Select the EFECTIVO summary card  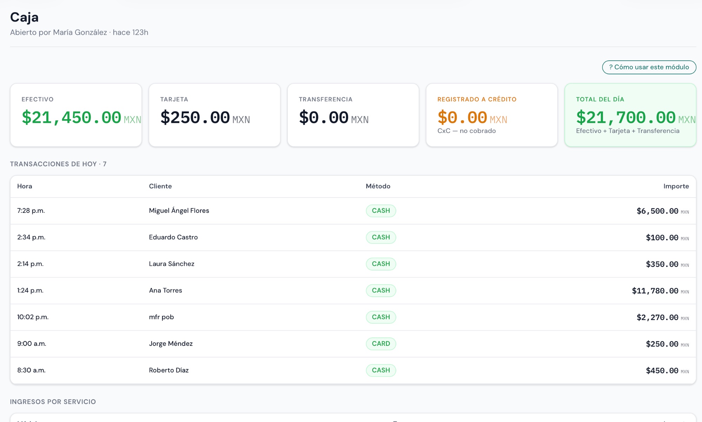coord(76,115)
